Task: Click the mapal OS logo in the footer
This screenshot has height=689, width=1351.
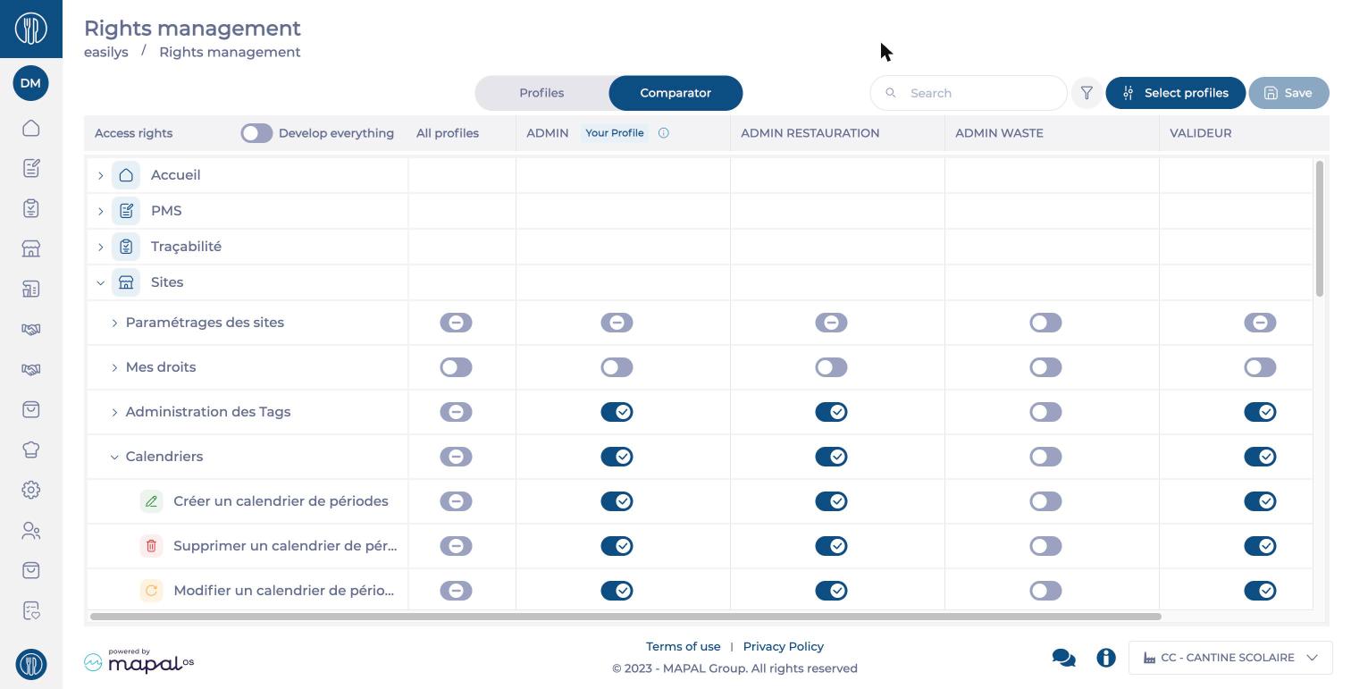Action: click(x=138, y=660)
